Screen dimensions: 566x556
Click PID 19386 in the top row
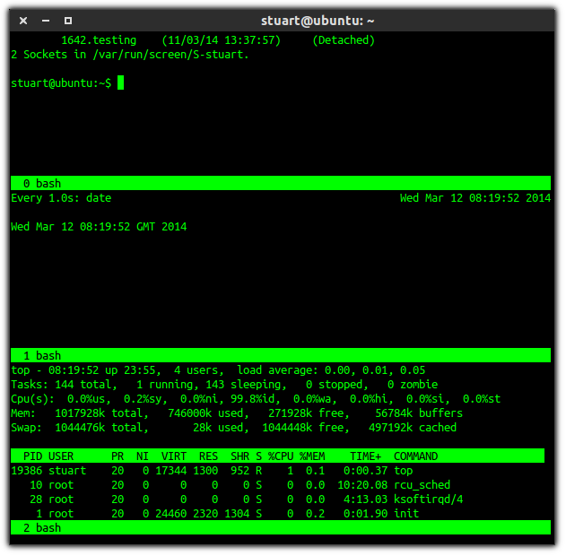[26, 471]
